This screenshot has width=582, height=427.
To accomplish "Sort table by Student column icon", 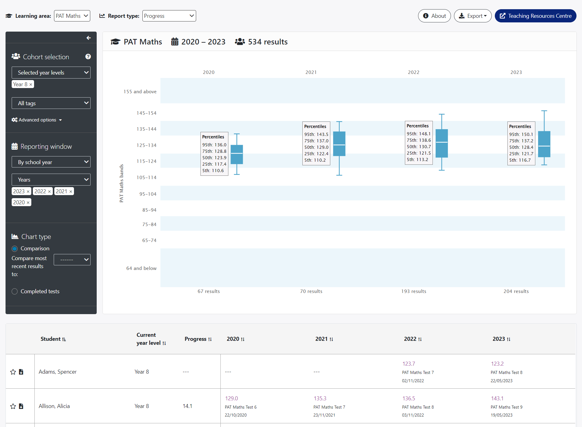I will tap(64, 339).
